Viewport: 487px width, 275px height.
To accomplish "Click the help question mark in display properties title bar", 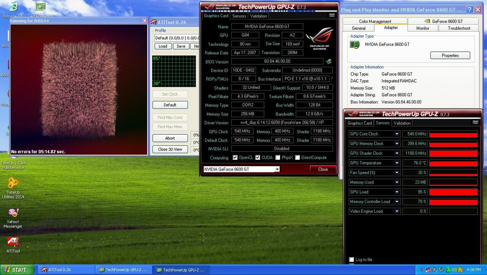I will (x=469, y=10).
